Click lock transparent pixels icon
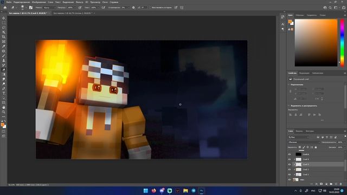The width and height of the screenshot is (347, 195). 300,147
